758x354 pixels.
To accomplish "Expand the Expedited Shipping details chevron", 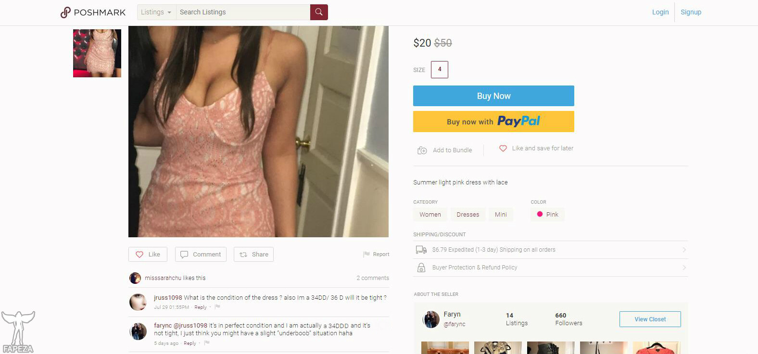I will point(684,250).
